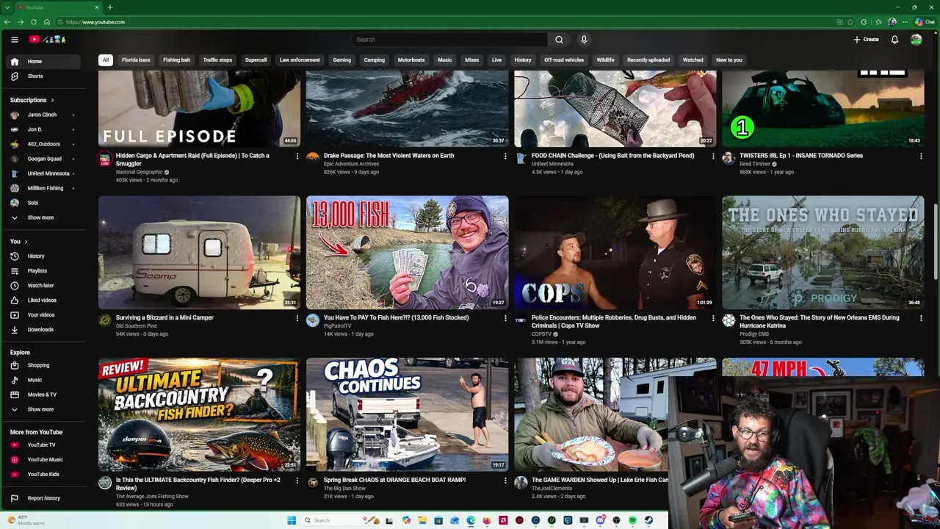
Task: Open Watch later in the sidebar
Action: 44,286
